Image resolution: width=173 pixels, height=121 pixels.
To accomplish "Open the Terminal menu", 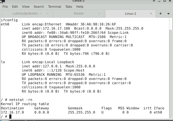I will 54,7.
